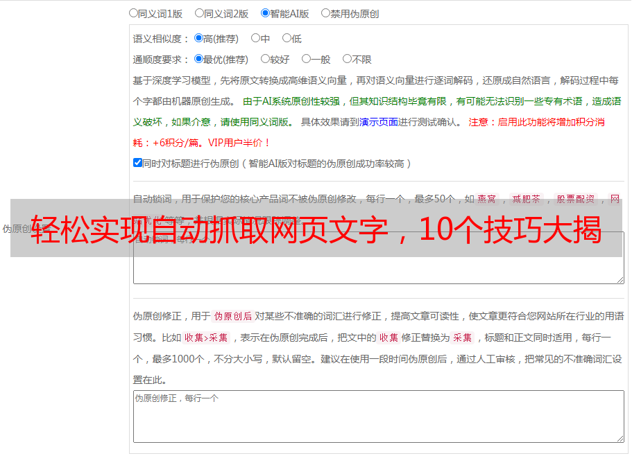Click the red VIP用户半价 notice text

point(239,143)
